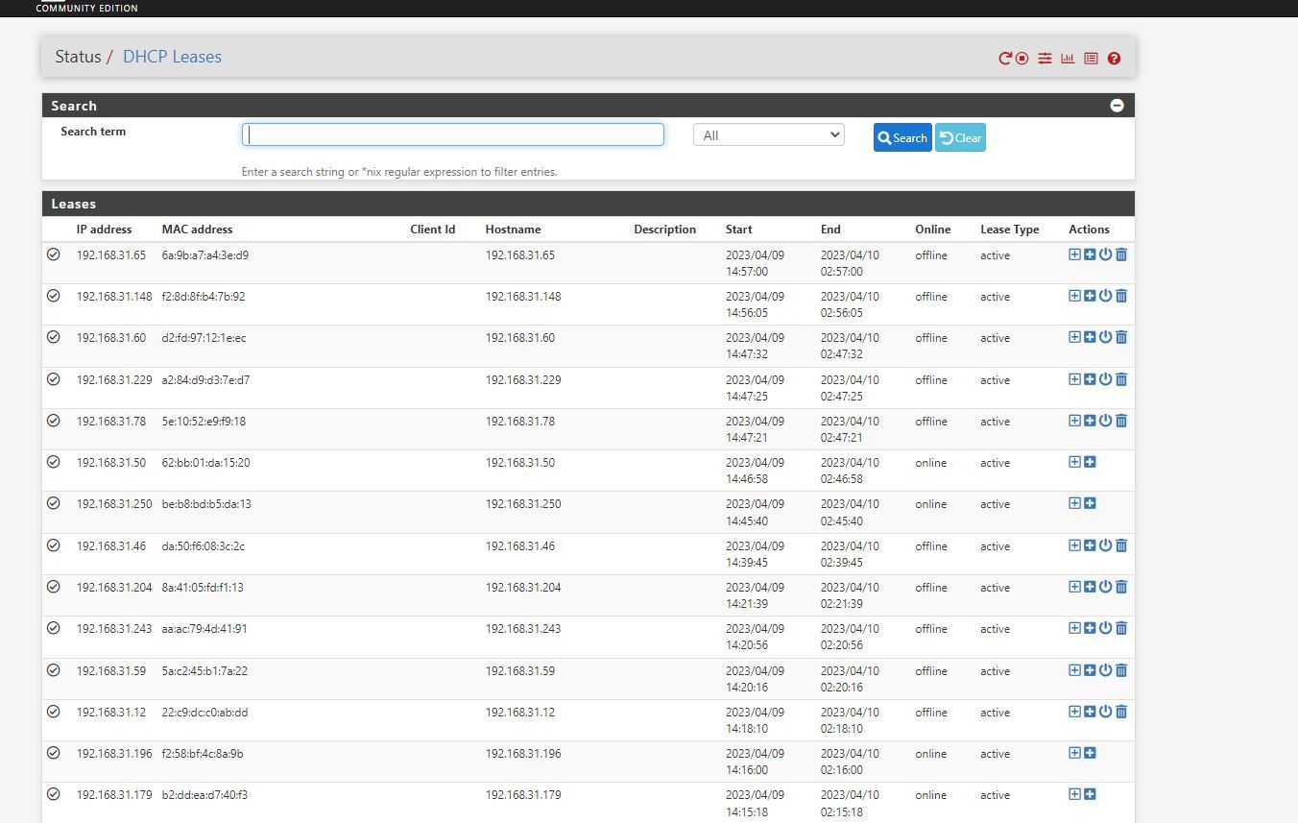The image size is (1298, 823).
Task: Open related settings sliders icon
Action: click(x=1045, y=59)
